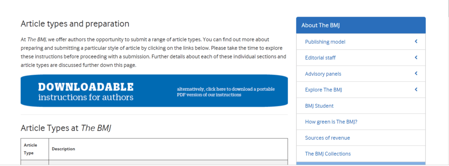Open The BMJ Collections sidebar link
Viewport: 449px width, 166px height.
(x=328, y=154)
